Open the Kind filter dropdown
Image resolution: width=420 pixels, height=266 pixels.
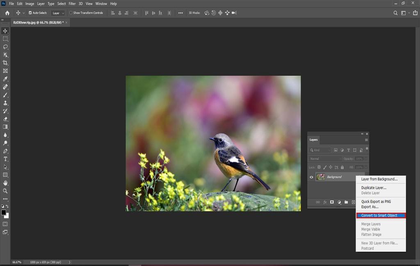point(320,150)
